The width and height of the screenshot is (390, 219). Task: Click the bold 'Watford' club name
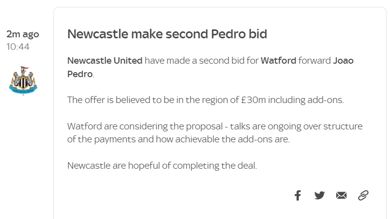278,61
